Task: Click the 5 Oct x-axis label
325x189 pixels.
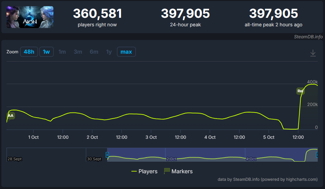Action: [269, 137]
